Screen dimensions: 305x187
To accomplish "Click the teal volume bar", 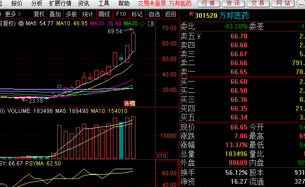I will point(121,140).
